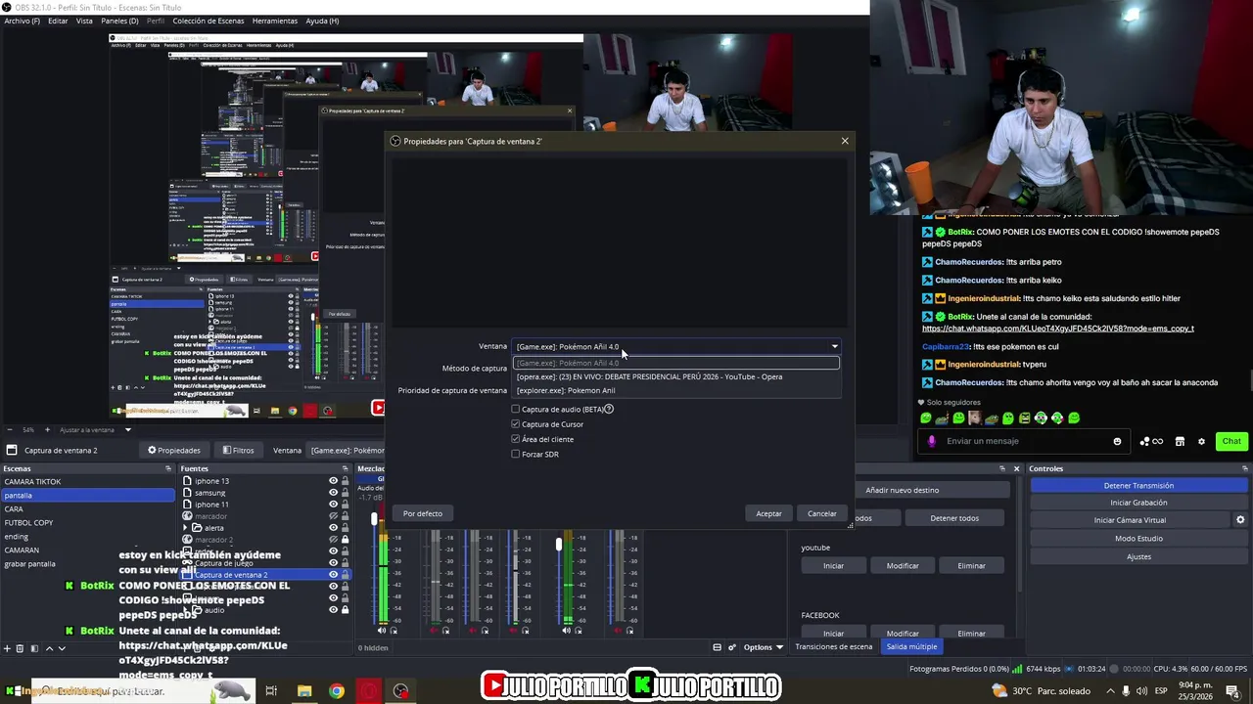Pop out the Fuentes dock
1253x704 pixels.
click(x=346, y=468)
